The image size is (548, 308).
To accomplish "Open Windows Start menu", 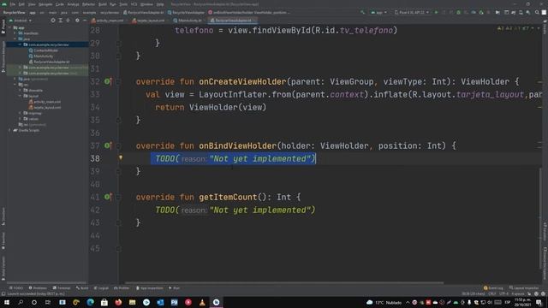I will pyautogui.click(x=7, y=302).
